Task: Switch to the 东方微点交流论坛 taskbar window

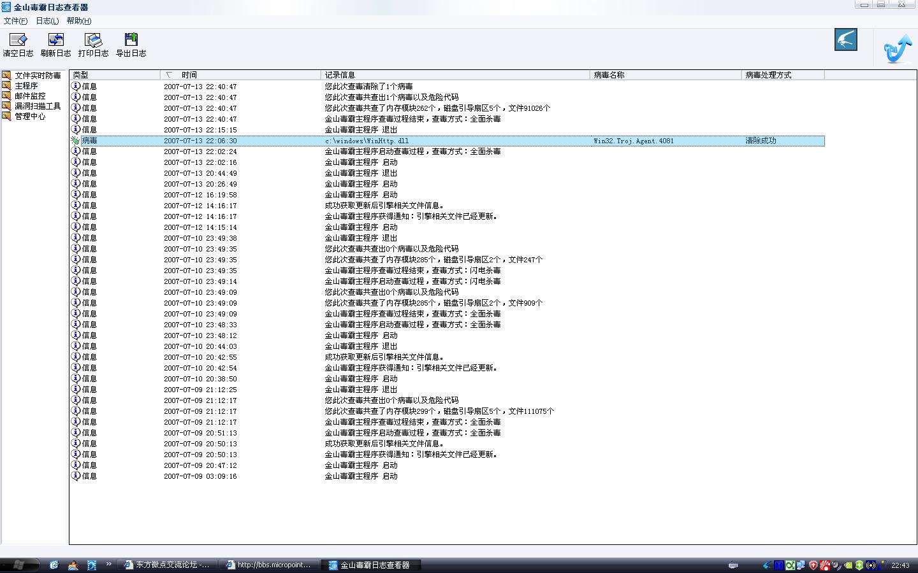Action: (168, 565)
